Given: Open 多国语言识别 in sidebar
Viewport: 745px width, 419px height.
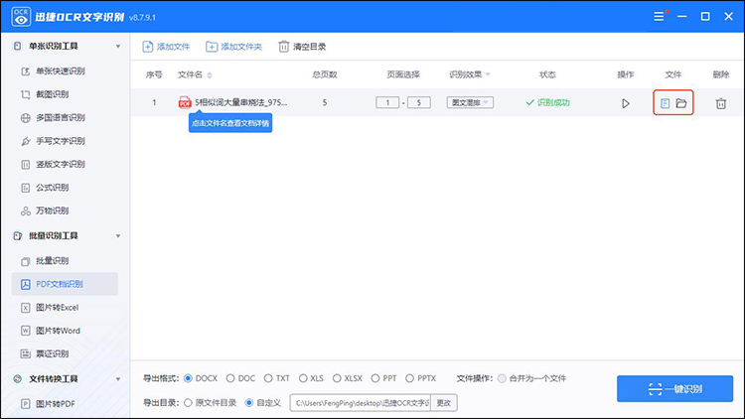Looking at the screenshot, I should pyautogui.click(x=61, y=118).
